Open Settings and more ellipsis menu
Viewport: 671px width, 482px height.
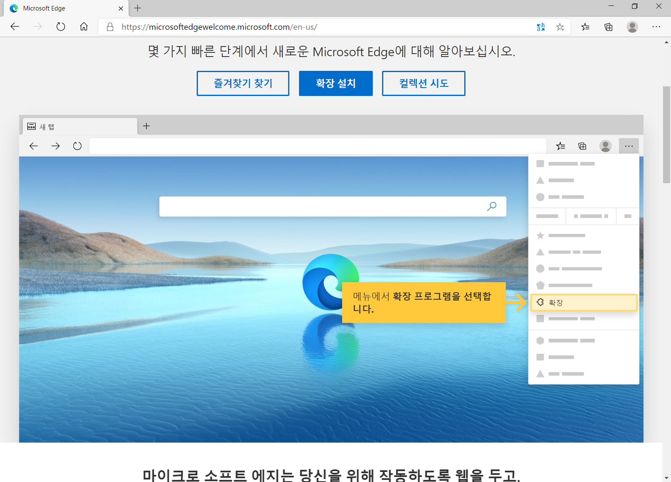656,27
